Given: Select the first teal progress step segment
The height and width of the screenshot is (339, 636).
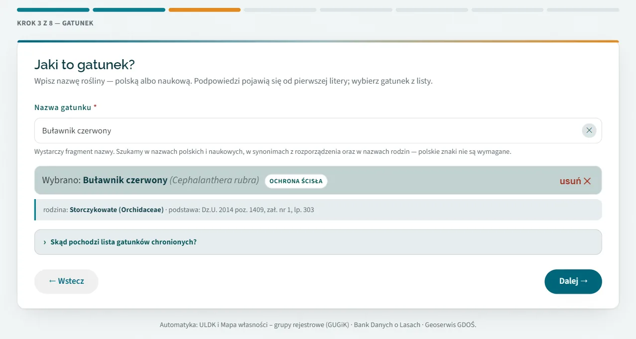Looking at the screenshot, I should 53,9.
